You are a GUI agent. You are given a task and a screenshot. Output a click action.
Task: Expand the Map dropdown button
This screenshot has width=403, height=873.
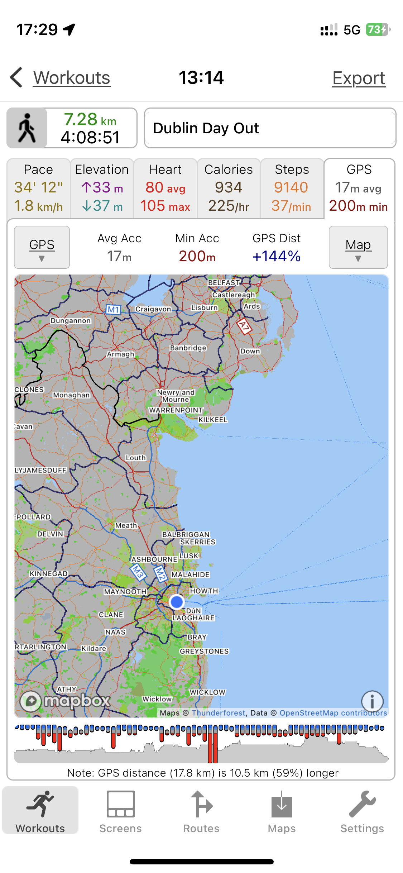point(358,247)
